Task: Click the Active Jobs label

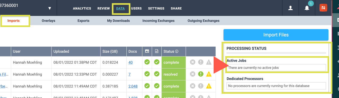Action: click(236, 61)
